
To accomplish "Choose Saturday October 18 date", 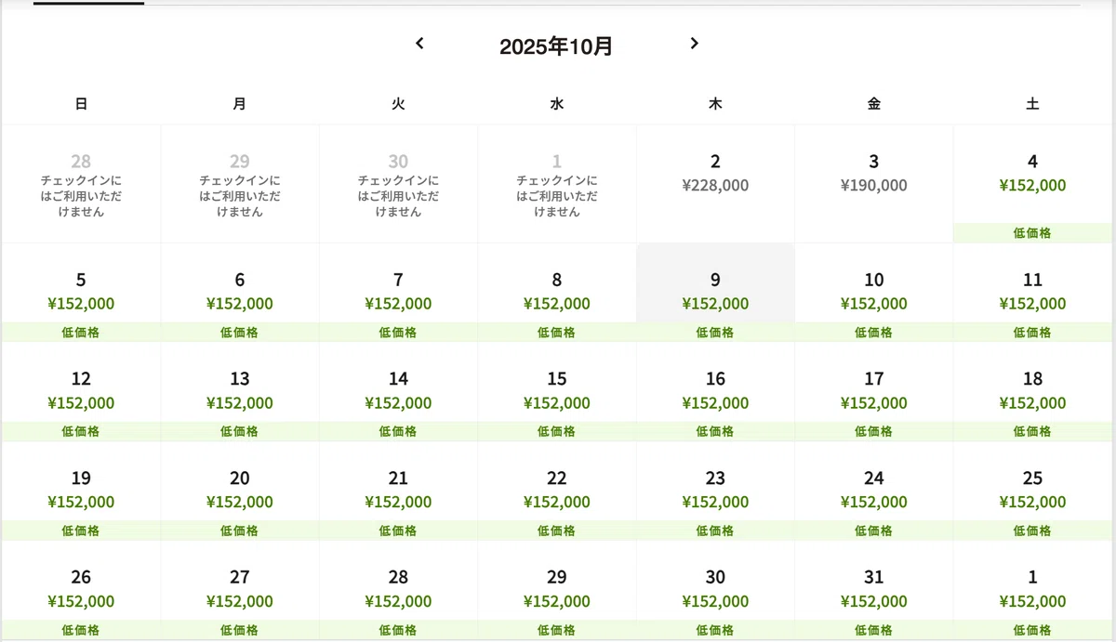I will tap(1032, 392).
